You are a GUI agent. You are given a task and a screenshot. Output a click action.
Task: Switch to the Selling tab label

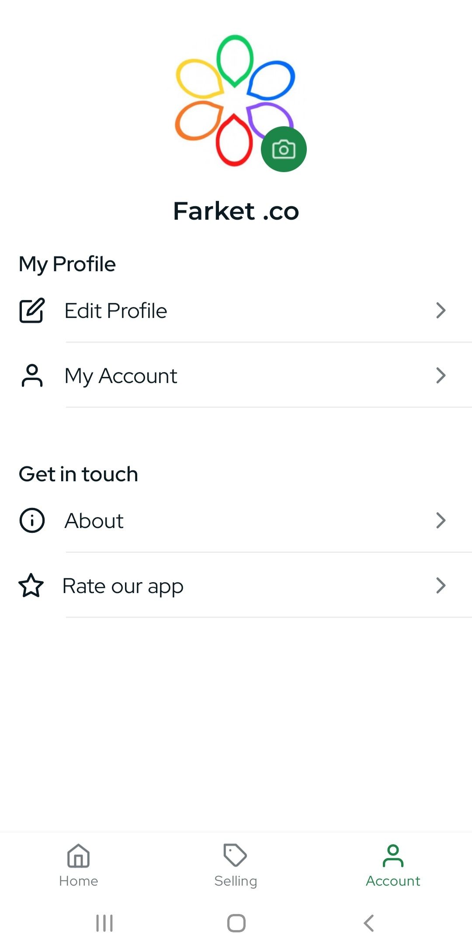(x=236, y=881)
